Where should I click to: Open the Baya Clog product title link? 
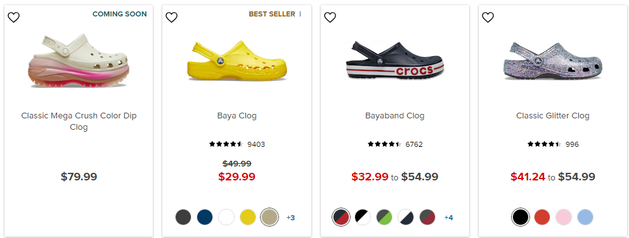click(x=237, y=116)
